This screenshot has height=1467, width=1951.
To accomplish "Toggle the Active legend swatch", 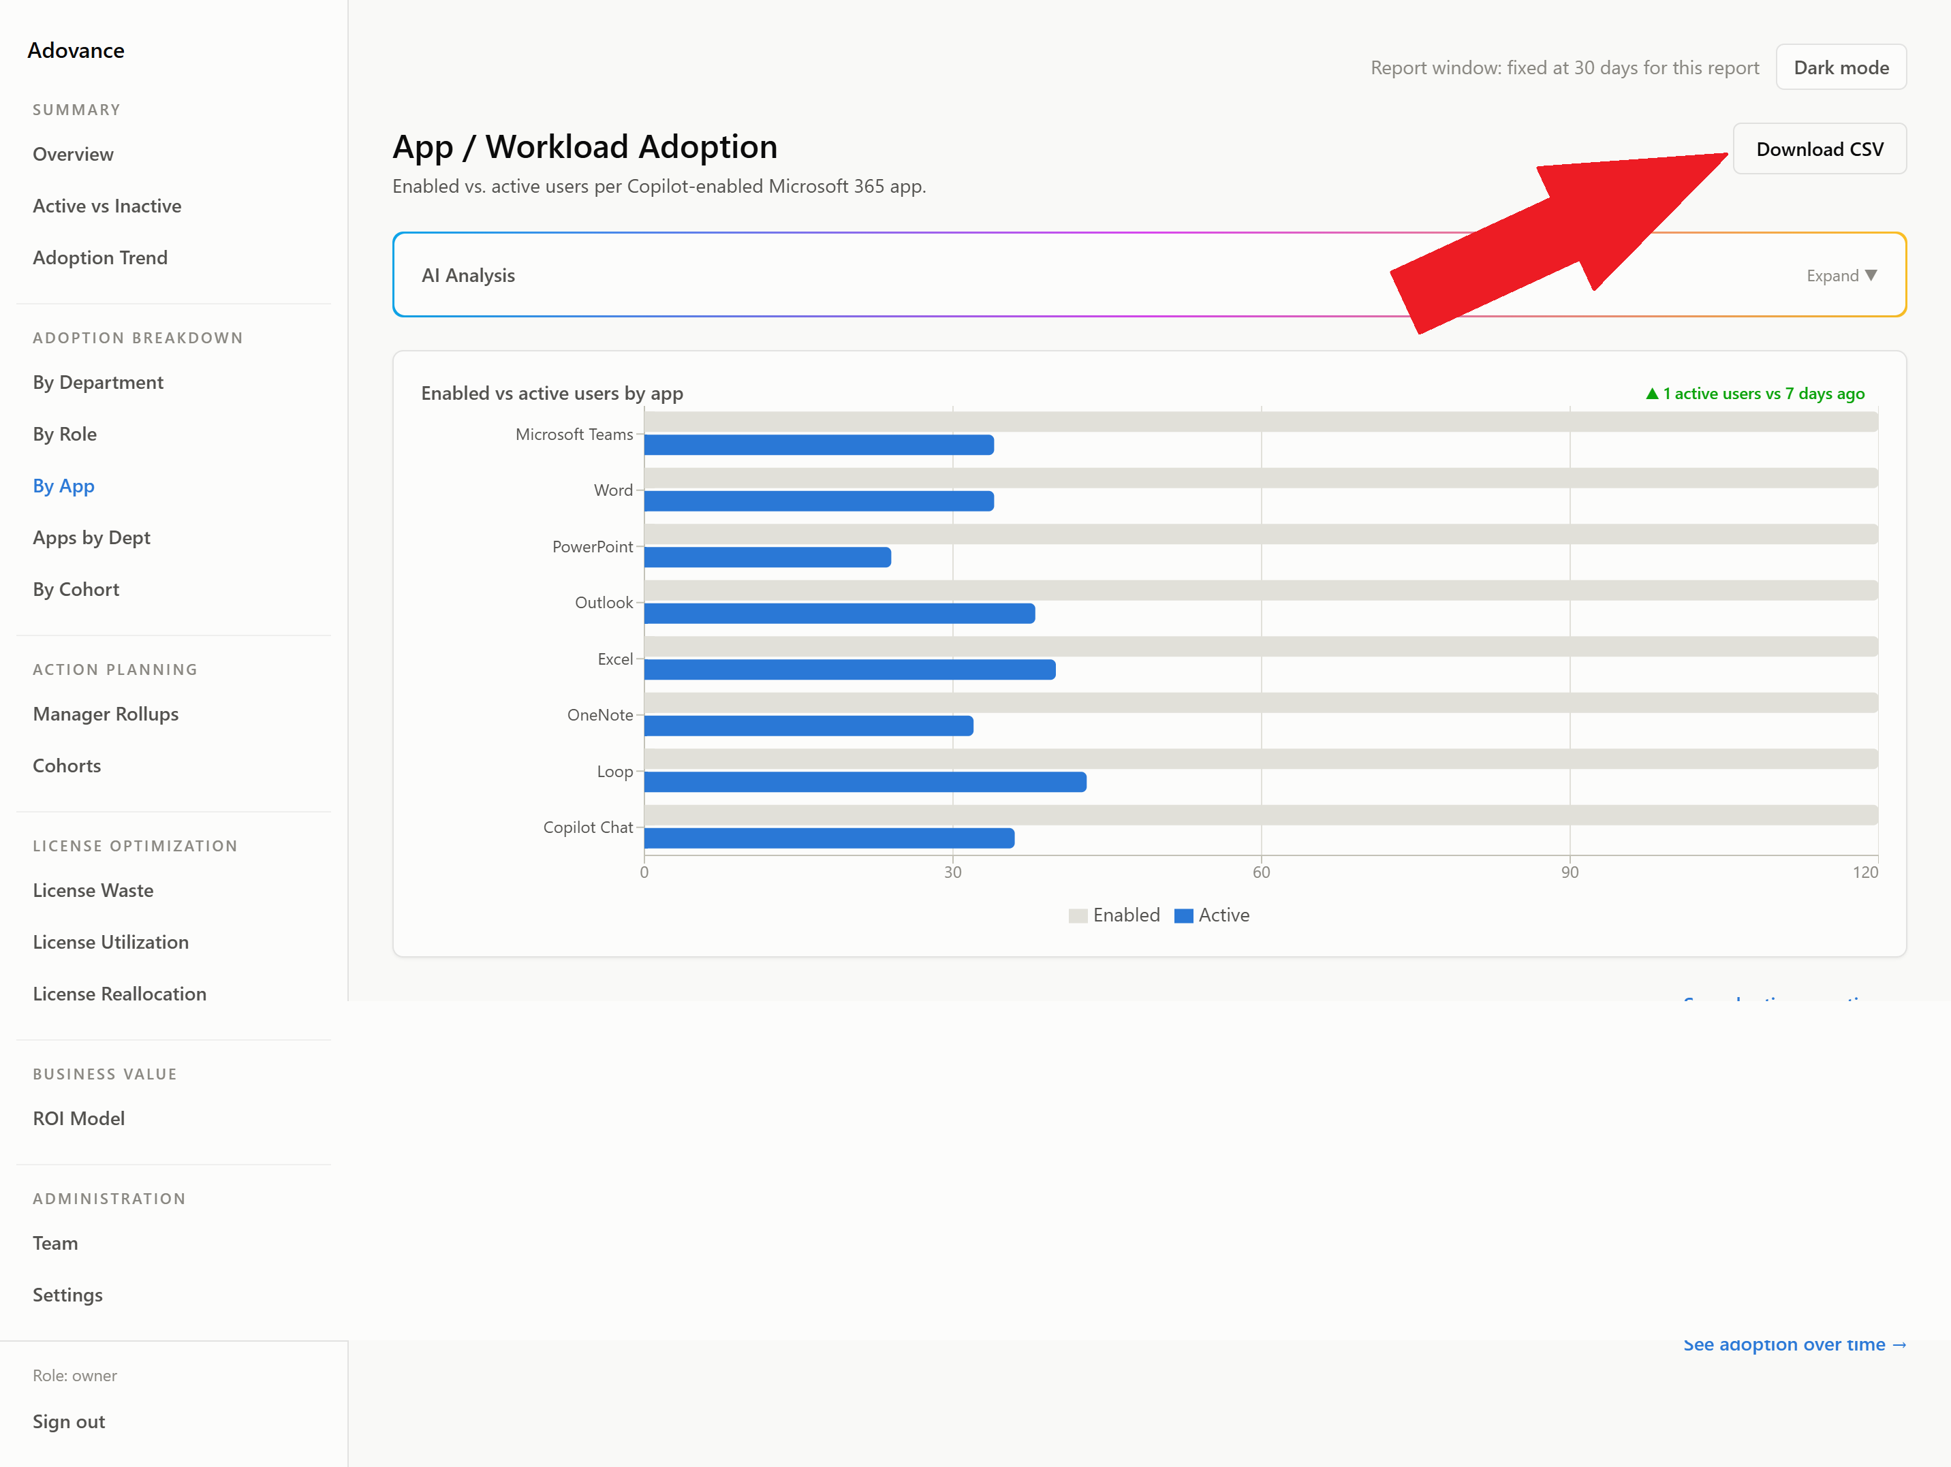I will pyautogui.click(x=1184, y=916).
